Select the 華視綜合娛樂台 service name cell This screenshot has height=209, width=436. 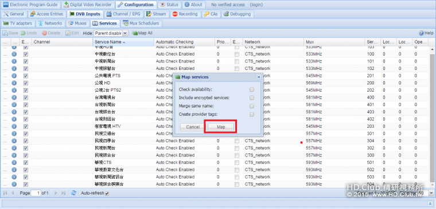(123, 184)
